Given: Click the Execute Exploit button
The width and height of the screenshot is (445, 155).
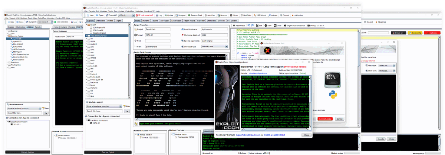Looking at the screenshot, I should (x=108, y=152).
